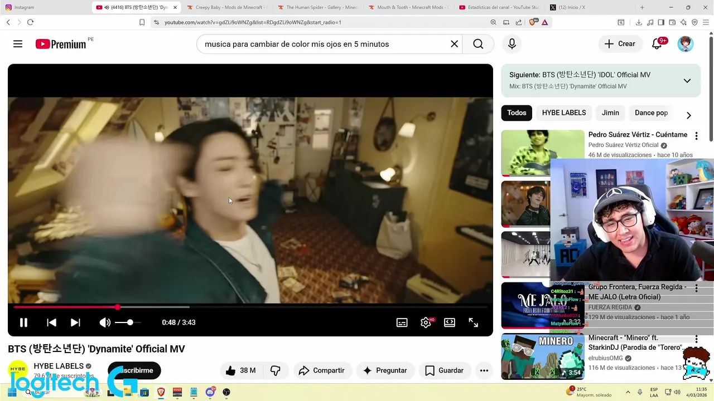Start voice search with microphone icon
714x401 pixels.
point(512,44)
